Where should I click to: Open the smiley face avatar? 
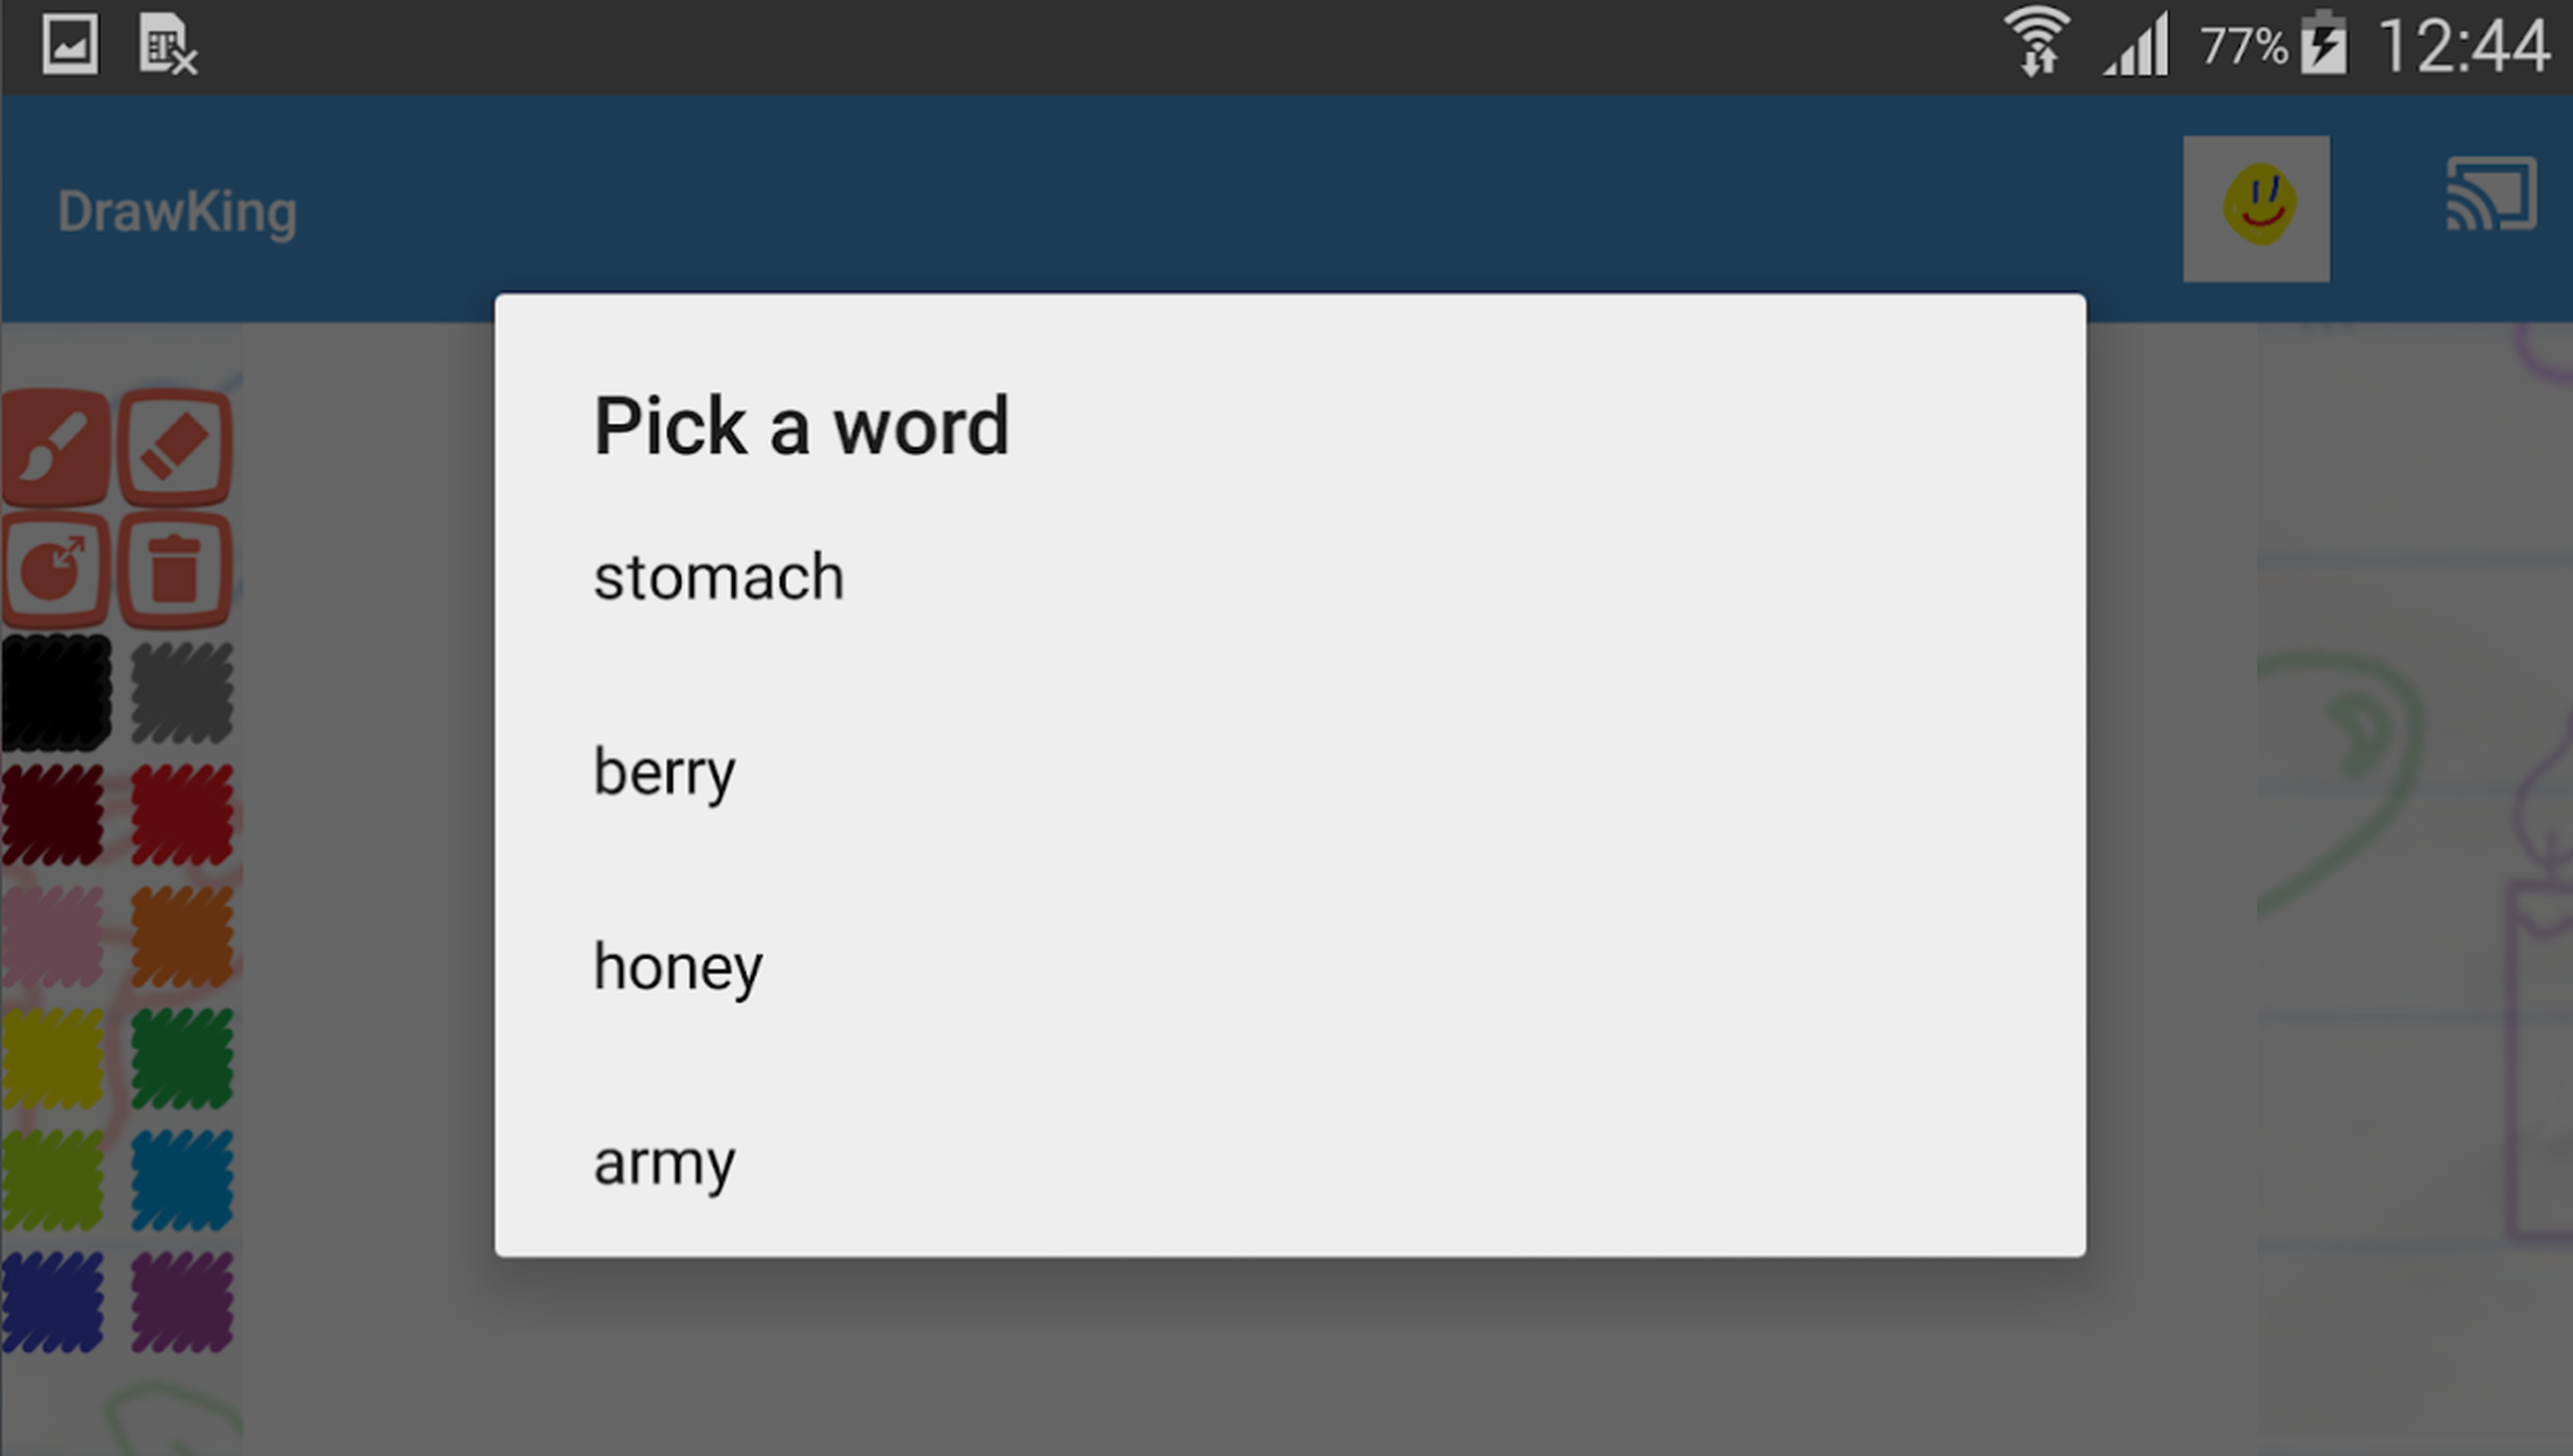click(x=2256, y=208)
